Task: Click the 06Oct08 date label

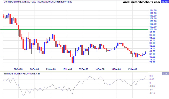Action: coord(18,69)
